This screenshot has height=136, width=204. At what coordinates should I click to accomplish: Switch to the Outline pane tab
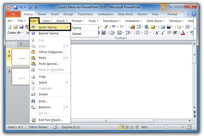tap(21, 44)
